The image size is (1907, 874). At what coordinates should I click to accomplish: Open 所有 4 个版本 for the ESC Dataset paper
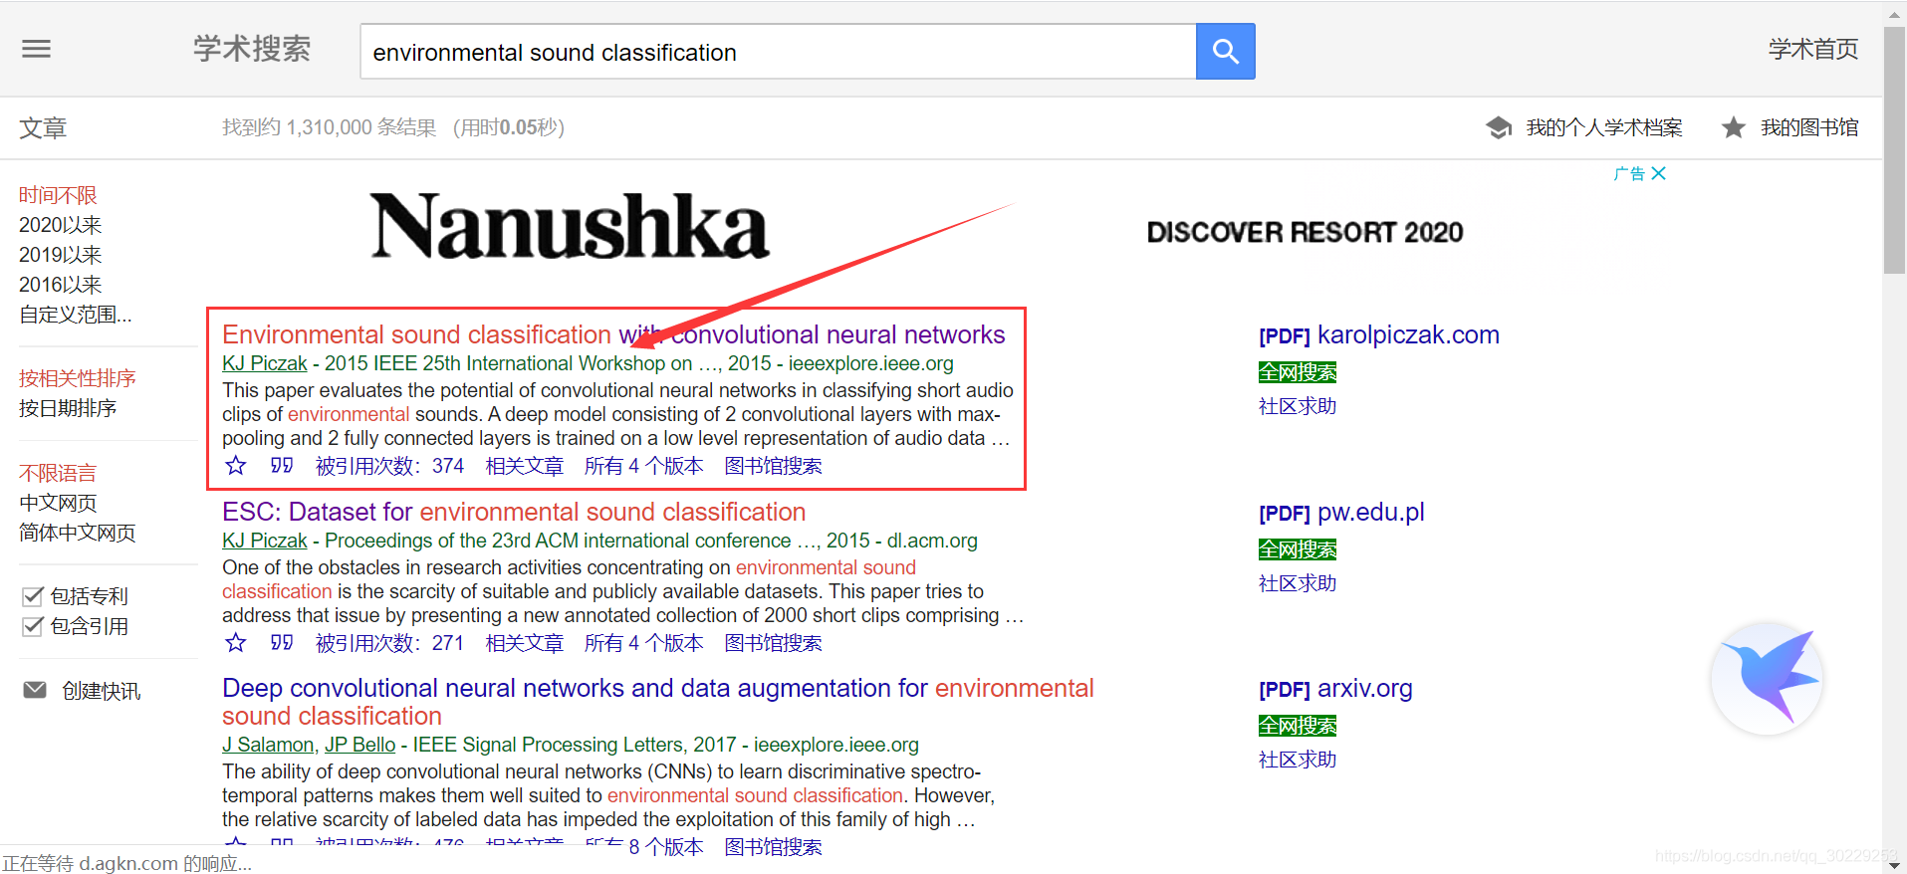coord(644,643)
